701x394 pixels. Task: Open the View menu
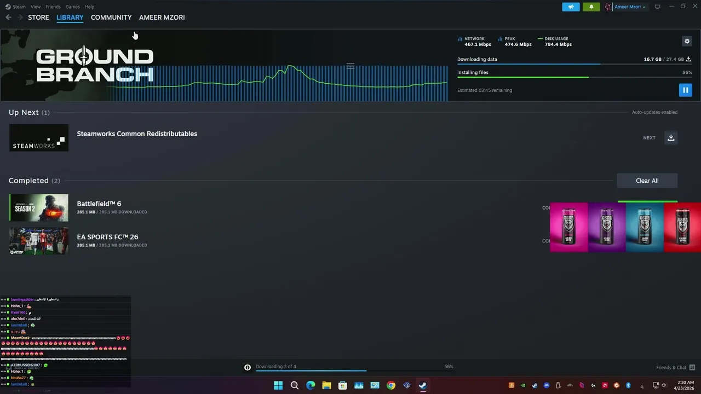[36, 7]
